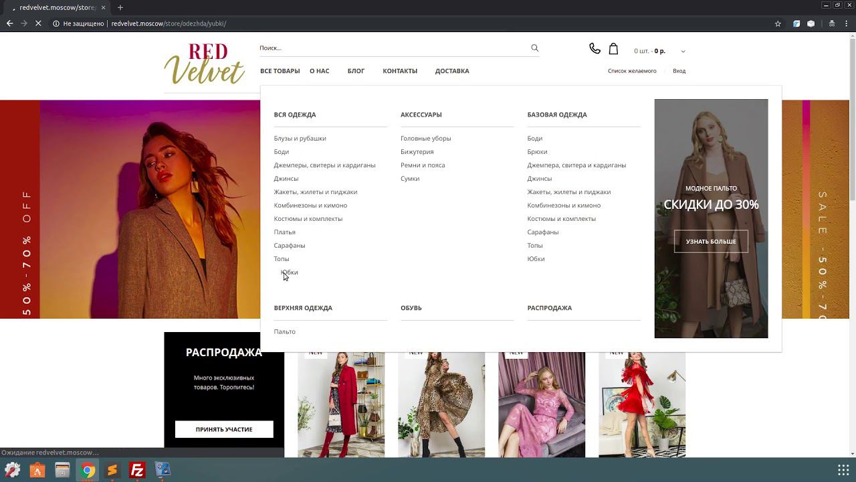
Task: Choose Сумки accessory category
Action: coord(410,178)
